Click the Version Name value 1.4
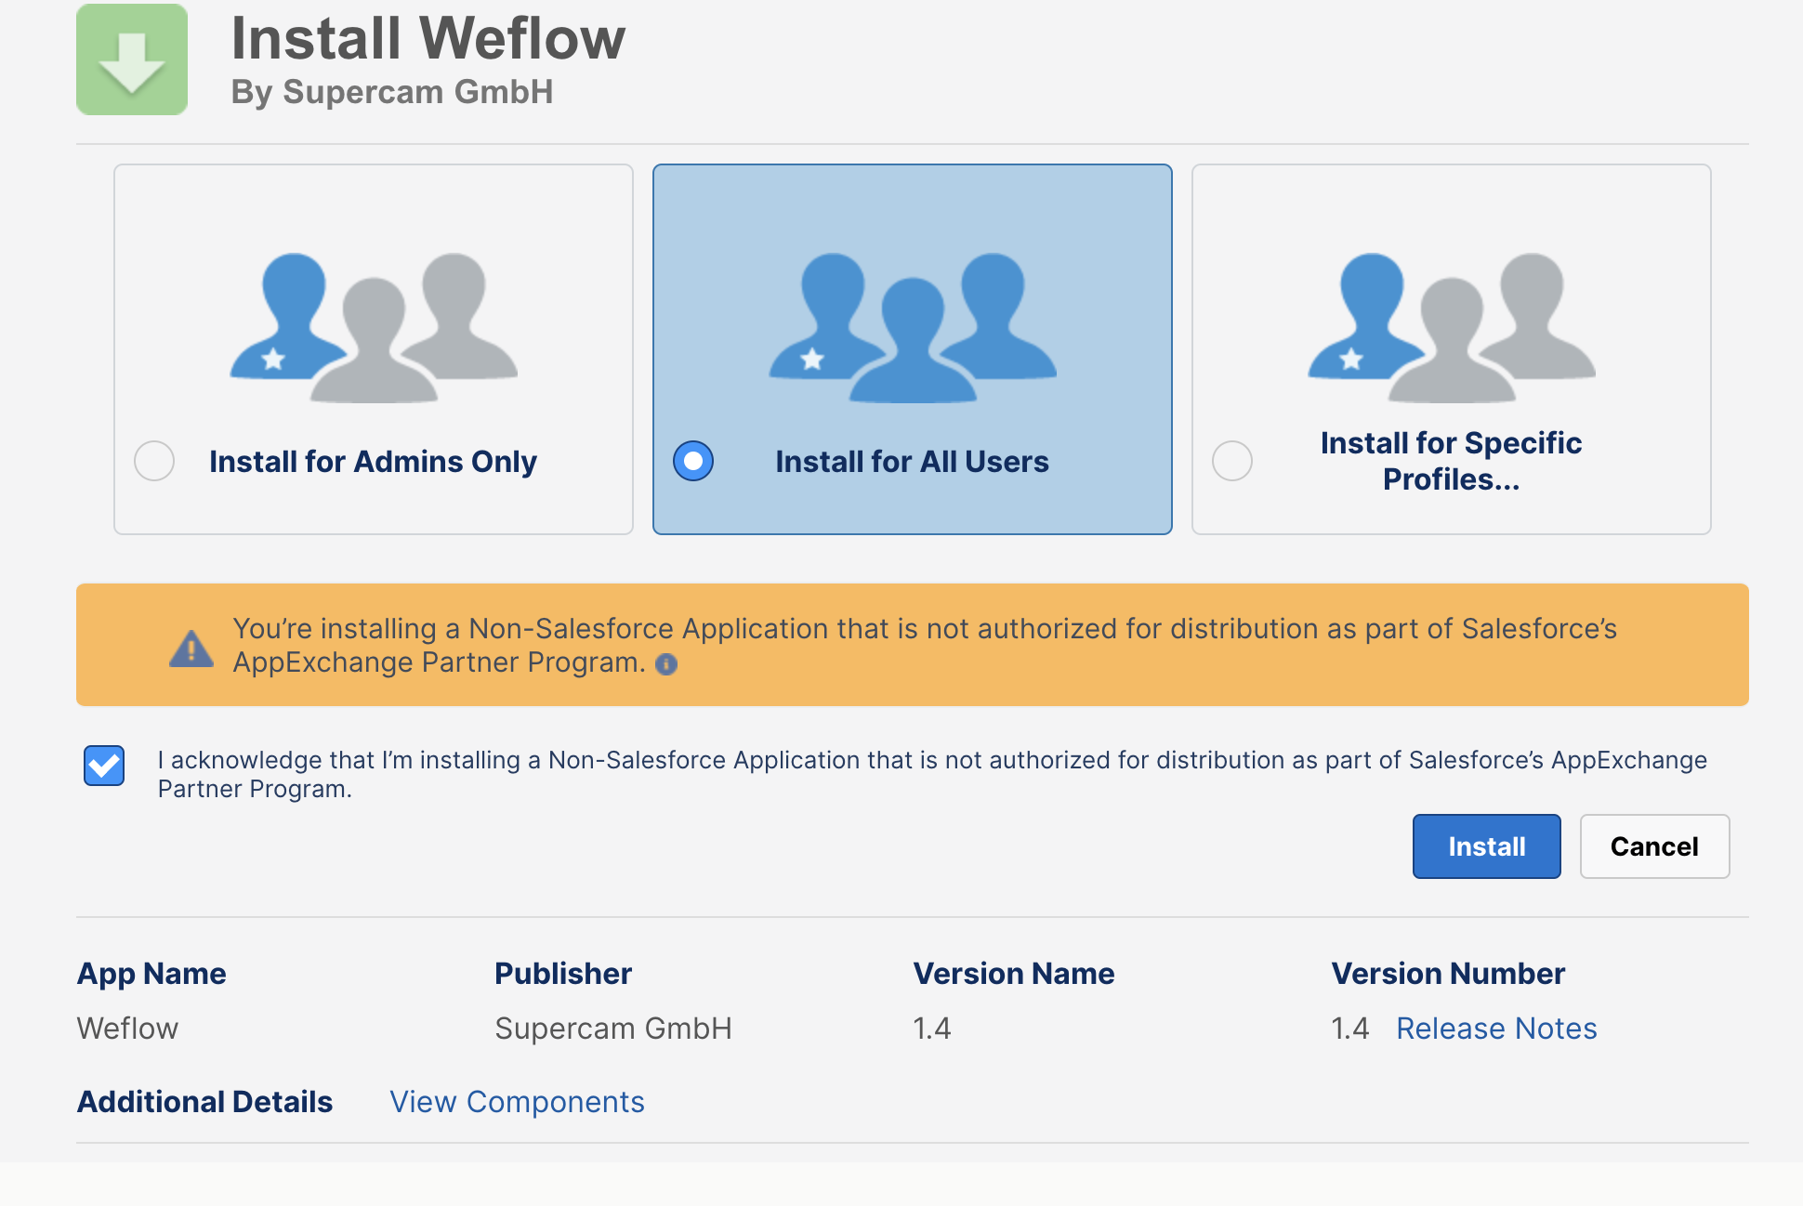 pos(932,1029)
